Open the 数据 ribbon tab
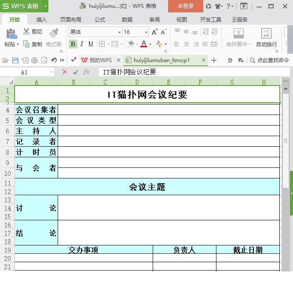Image resolution: width=293 pixels, height=282 pixels. [x=127, y=19]
